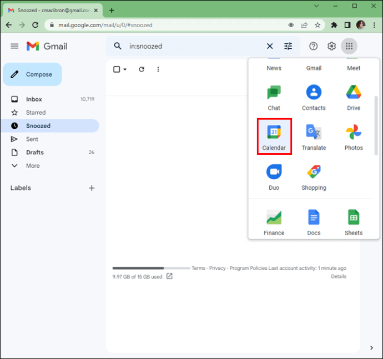Bookmark this page with star icon

[x=318, y=25]
